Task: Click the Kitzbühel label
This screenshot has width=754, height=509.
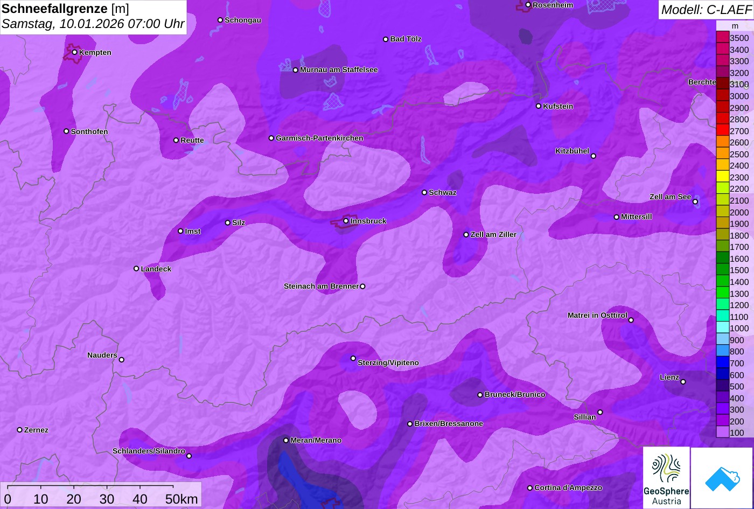Action: click(572, 151)
